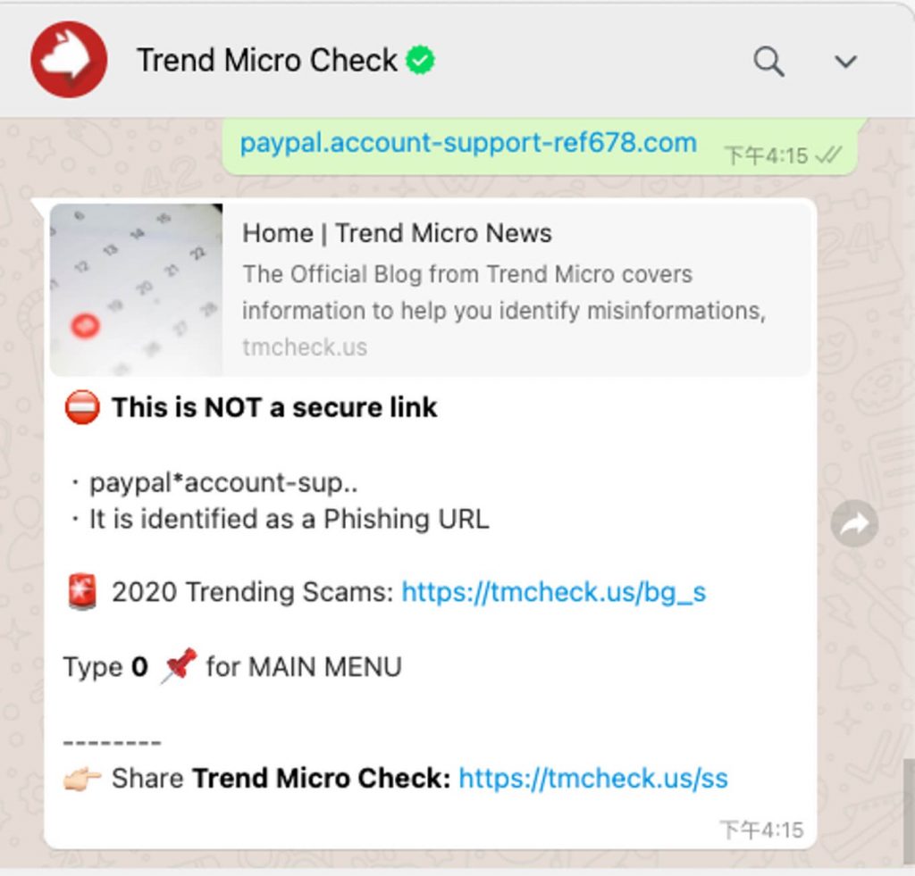This screenshot has height=876, width=915.
Task: Click the link preview description text
Action: pyautogui.click(x=504, y=292)
